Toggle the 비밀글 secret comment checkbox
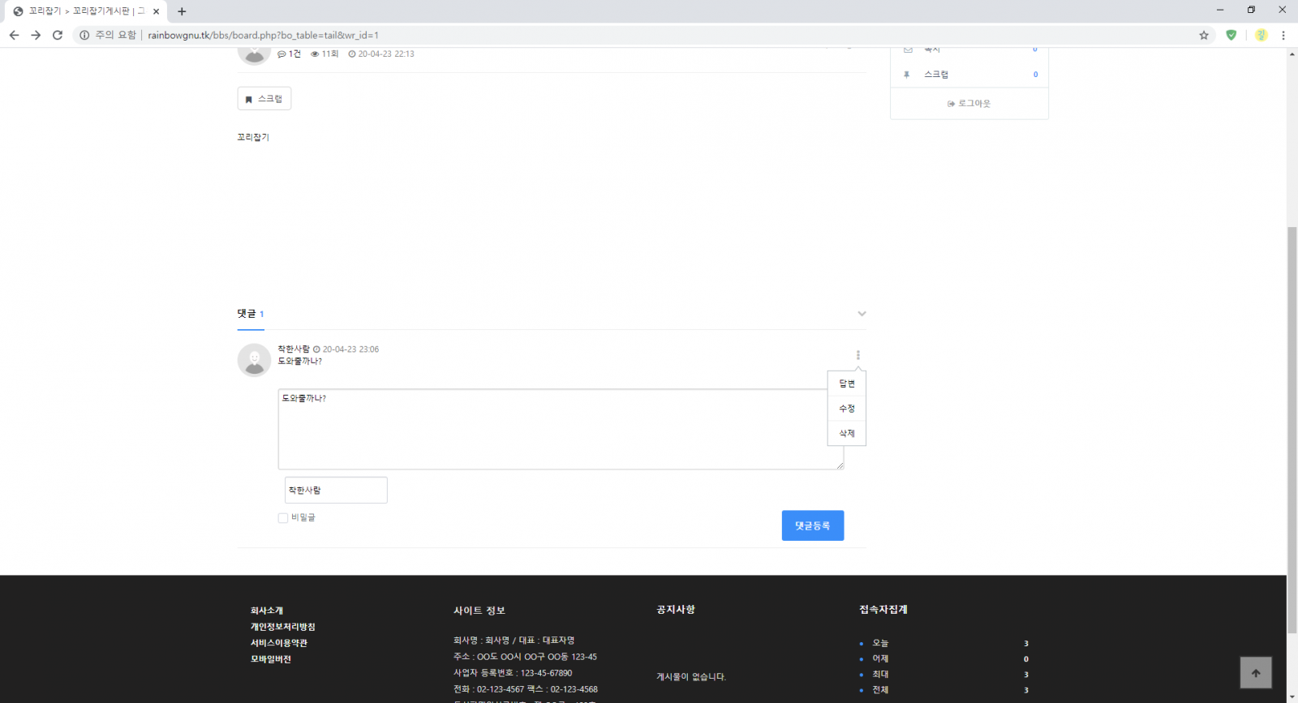The width and height of the screenshot is (1298, 703). click(x=283, y=518)
